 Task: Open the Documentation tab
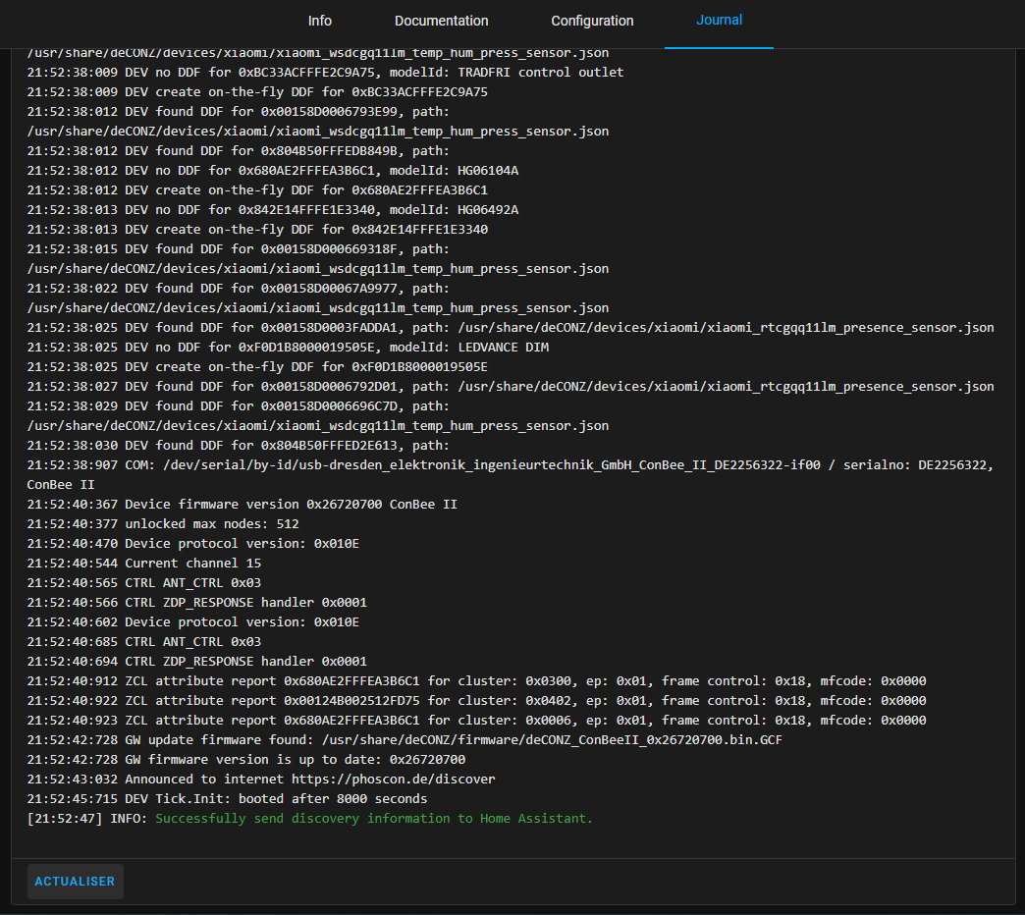441,21
